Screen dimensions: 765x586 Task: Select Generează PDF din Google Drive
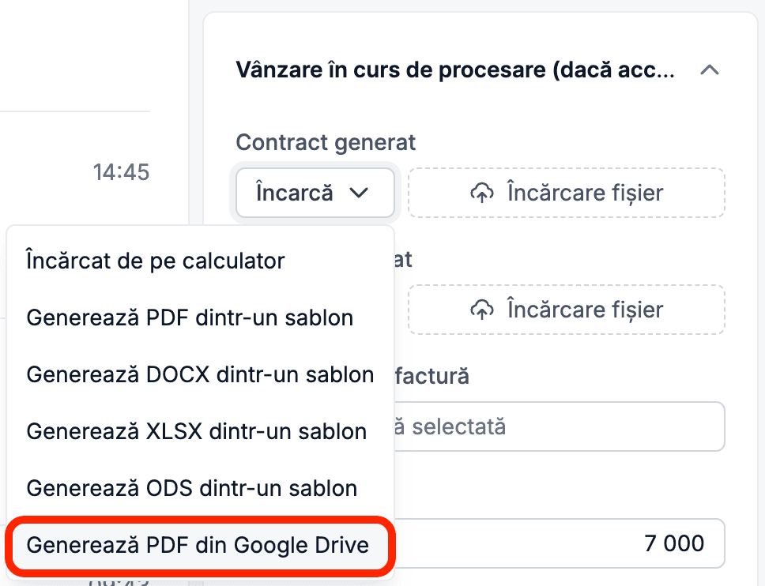click(x=198, y=545)
